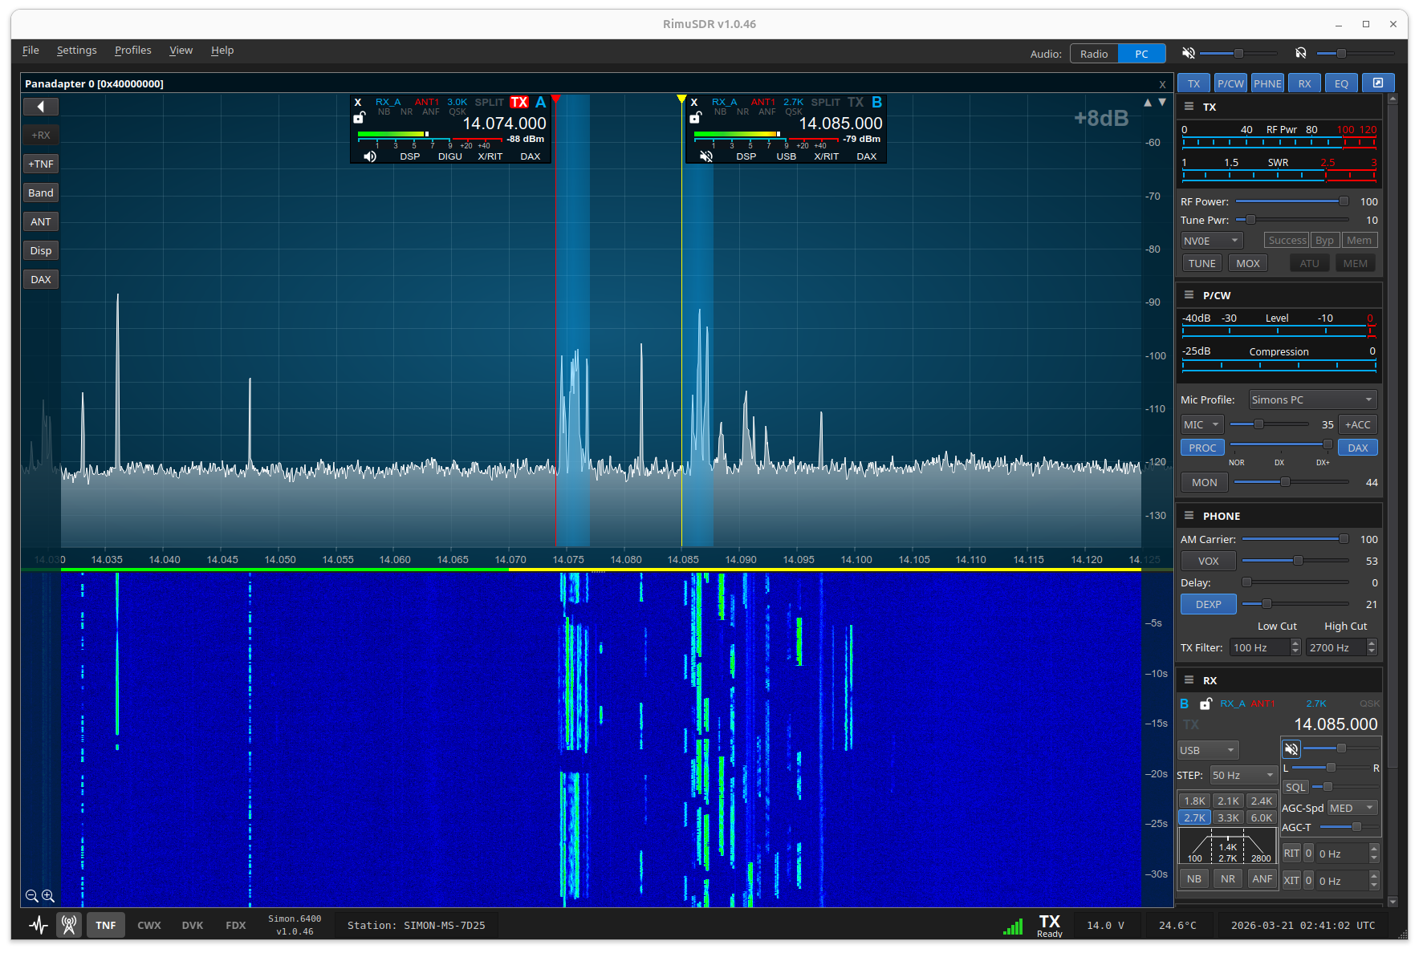Toggle the TNF filter in the status bar
This screenshot has height=953, width=1419.
[x=105, y=924]
